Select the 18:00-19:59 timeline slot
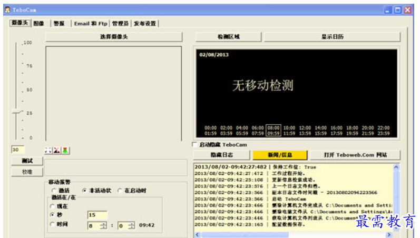 click(352, 131)
